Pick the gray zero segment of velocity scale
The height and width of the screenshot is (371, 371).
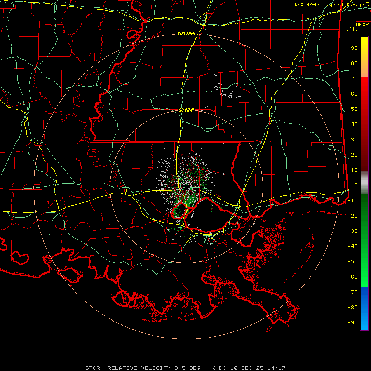364,183
